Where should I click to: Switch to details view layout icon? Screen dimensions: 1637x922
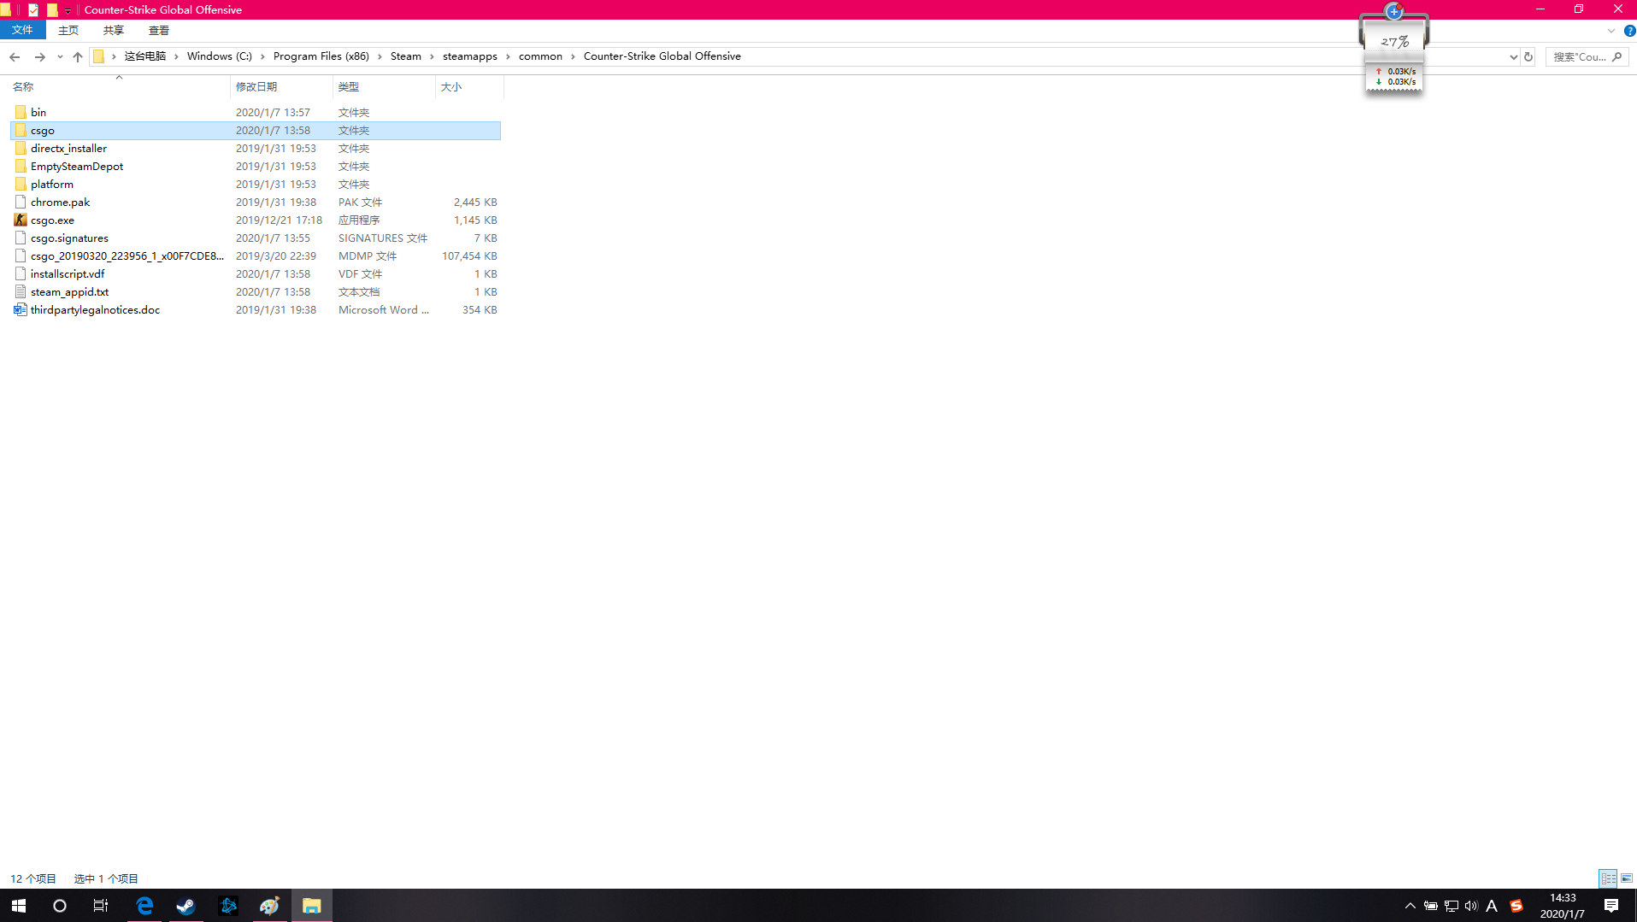1608,878
